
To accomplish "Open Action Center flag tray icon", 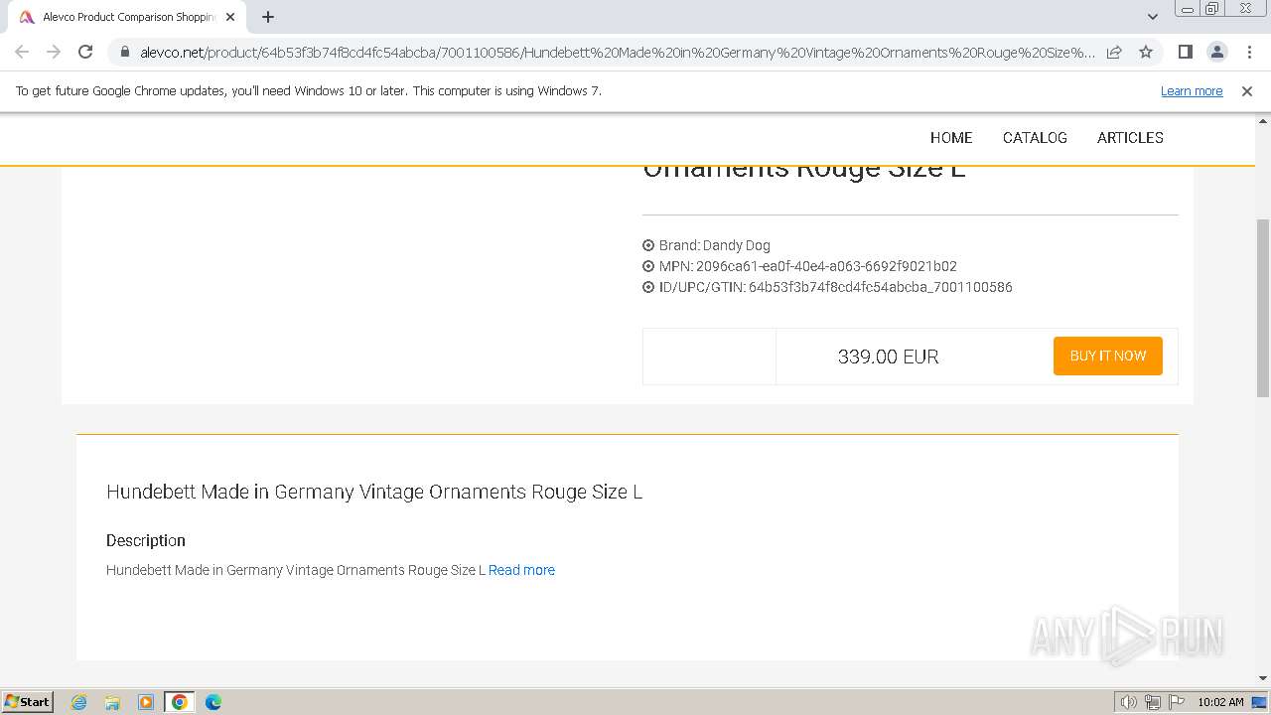I will tap(1177, 702).
